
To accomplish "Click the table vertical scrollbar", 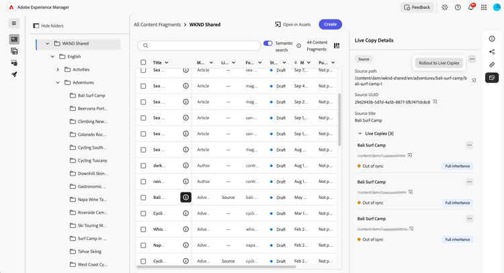I will pos(339,120).
